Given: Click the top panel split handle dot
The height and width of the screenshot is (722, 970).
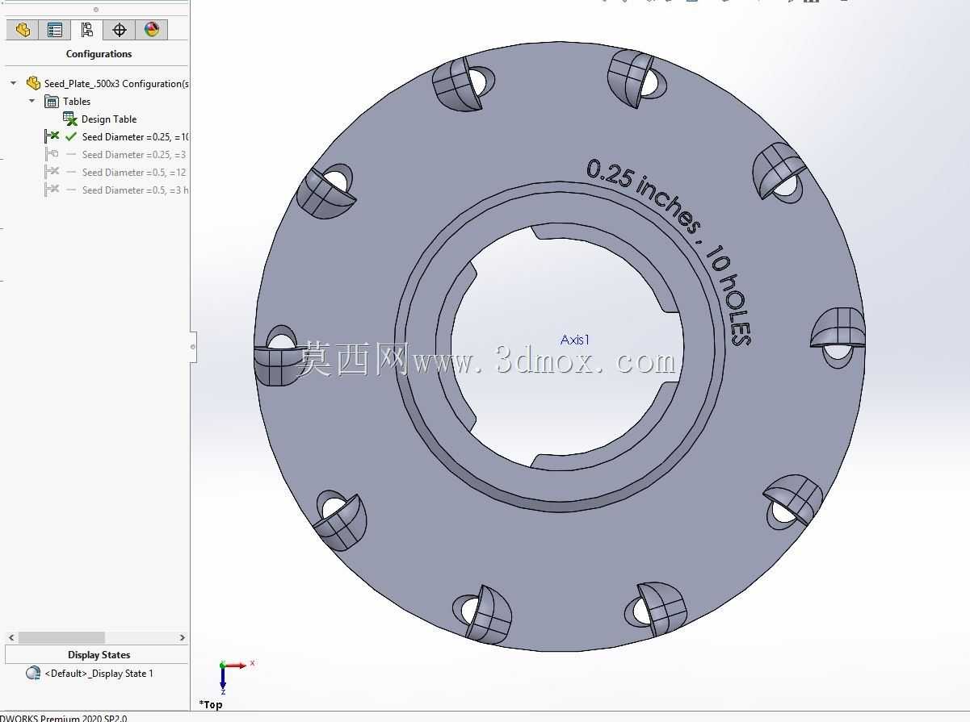Looking at the screenshot, I should [x=96, y=10].
